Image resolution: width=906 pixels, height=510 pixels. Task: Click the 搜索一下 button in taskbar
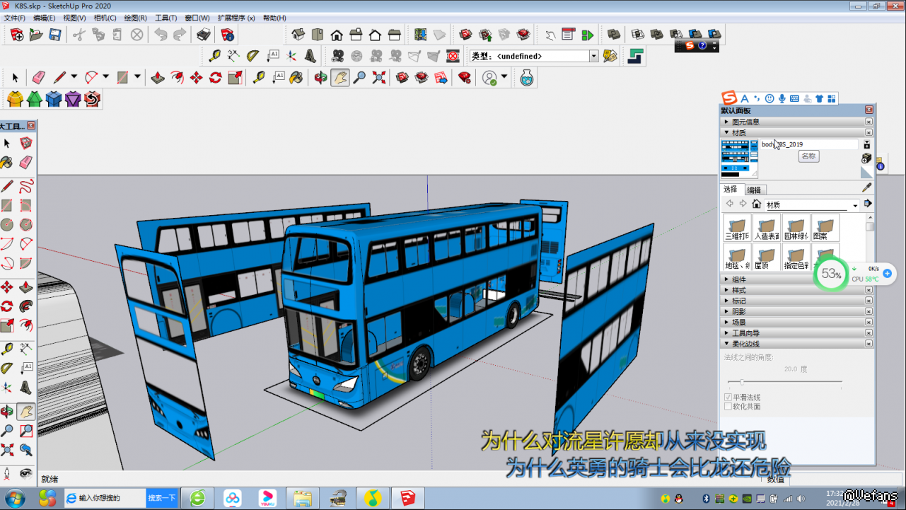(161, 498)
